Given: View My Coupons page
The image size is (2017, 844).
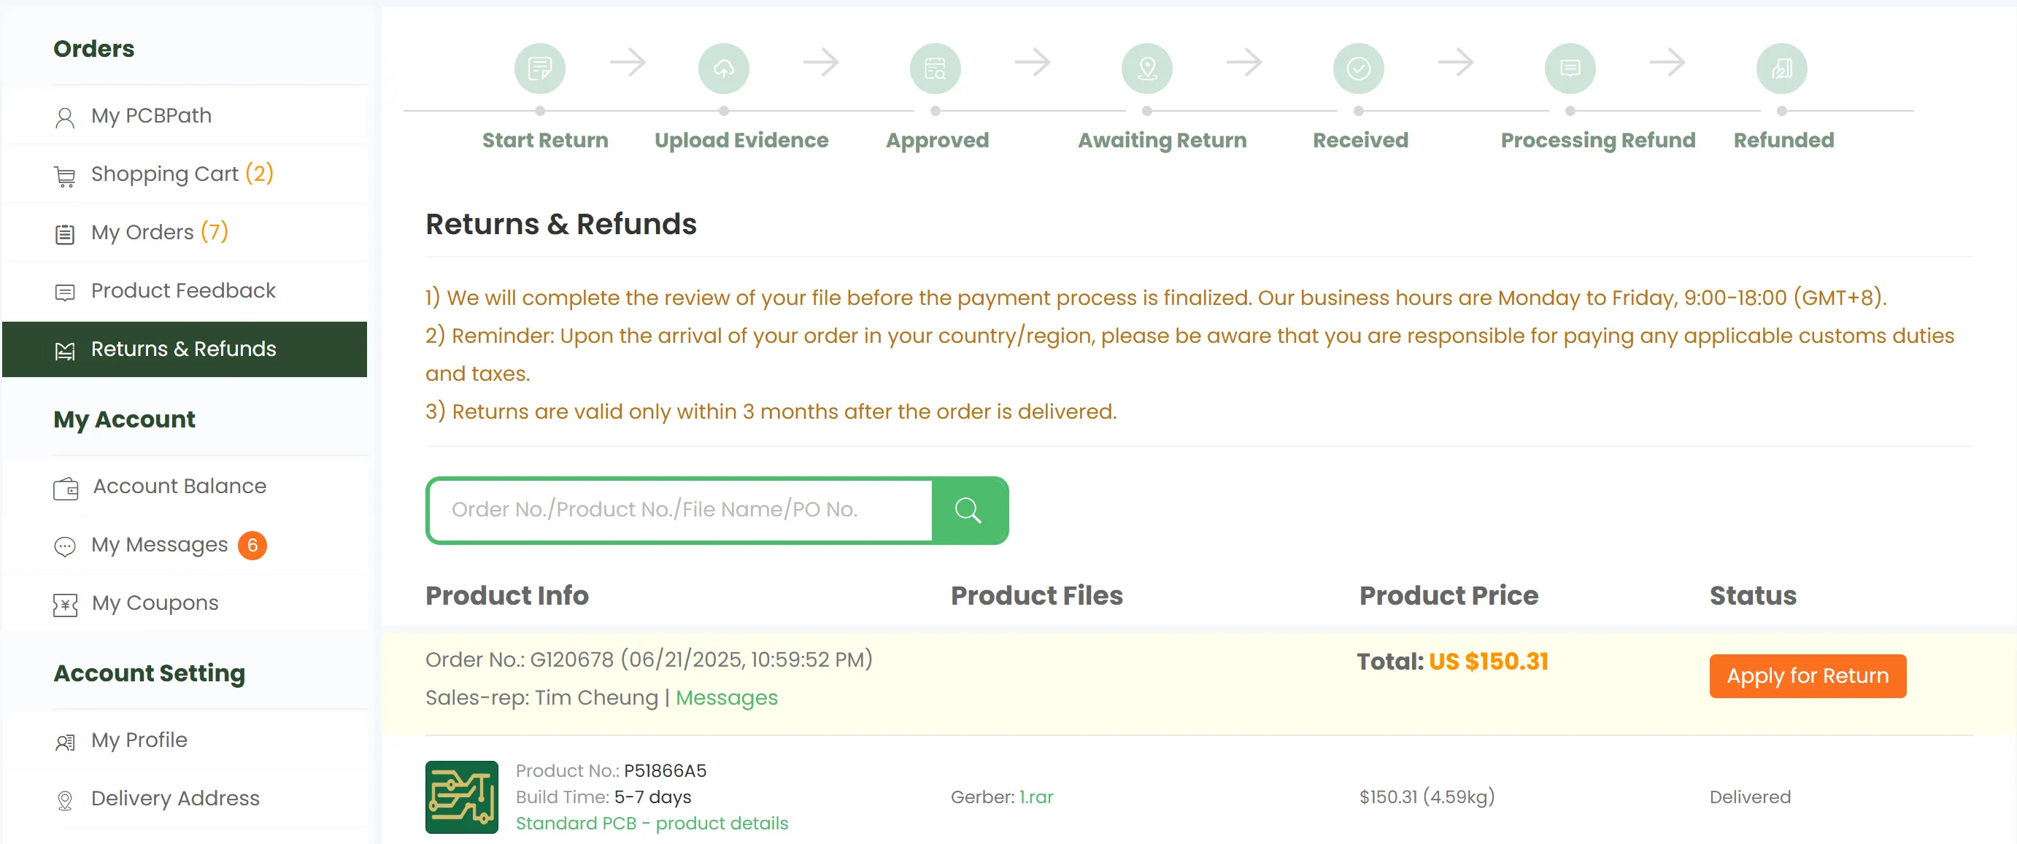Looking at the screenshot, I should tap(155, 603).
